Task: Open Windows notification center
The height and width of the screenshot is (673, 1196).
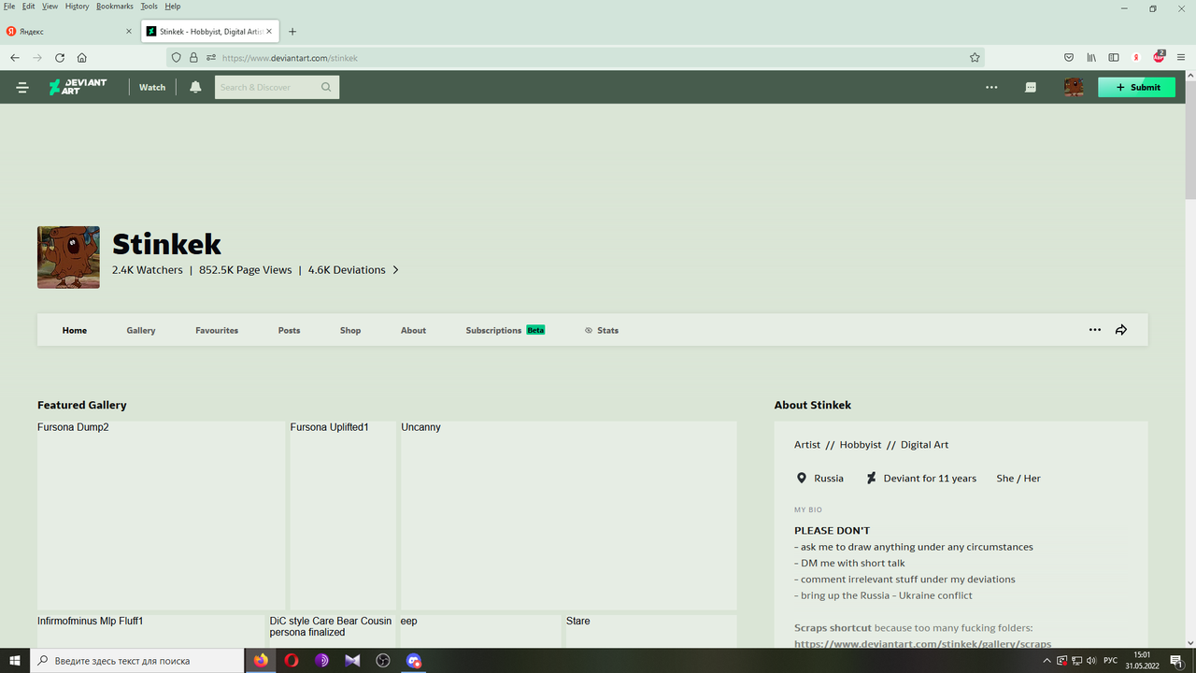Action: point(1176,661)
